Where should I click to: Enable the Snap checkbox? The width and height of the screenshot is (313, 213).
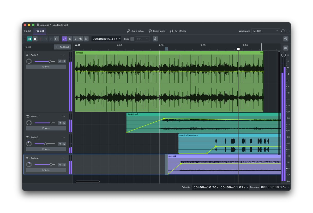point(132,39)
